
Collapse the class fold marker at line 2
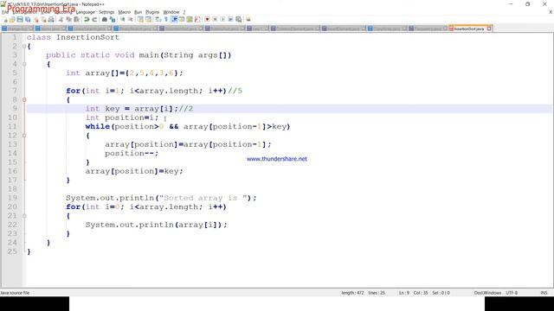(x=24, y=46)
